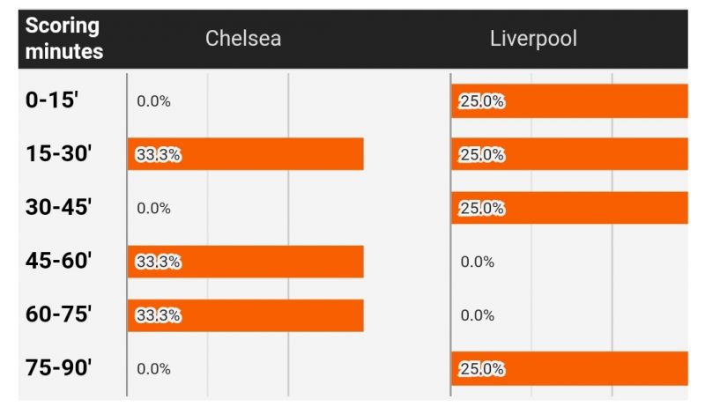The width and height of the screenshot is (705, 414).
Task: Click the 15-30' row label
Action: pyautogui.click(x=59, y=153)
